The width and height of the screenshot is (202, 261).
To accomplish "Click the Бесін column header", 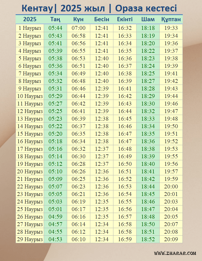I will tap(101, 20).
